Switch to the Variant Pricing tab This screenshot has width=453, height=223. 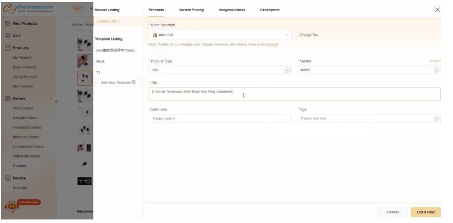coord(191,10)
